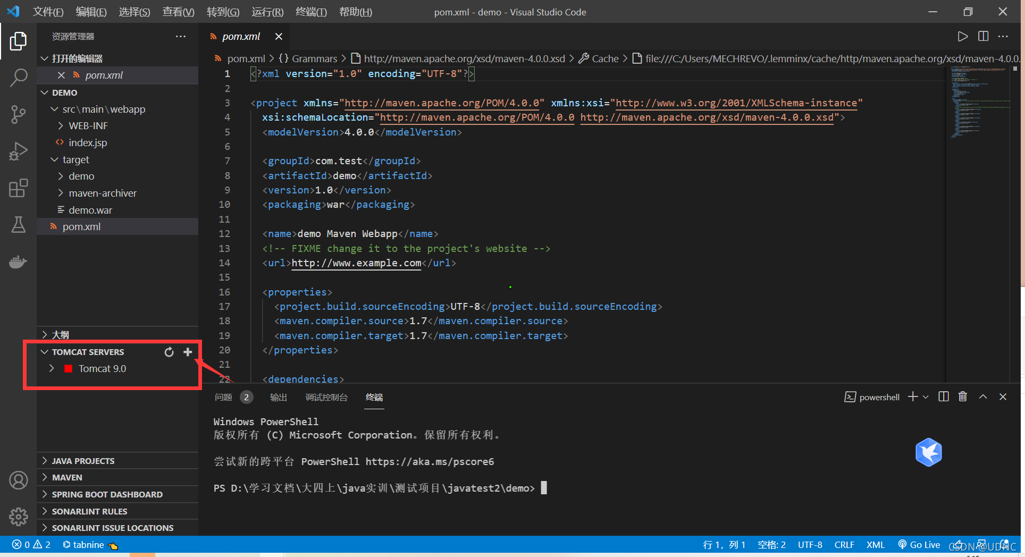The image size is (1025, 557).
Task: Open the Extensions view
Action: (x=19, y=188)
